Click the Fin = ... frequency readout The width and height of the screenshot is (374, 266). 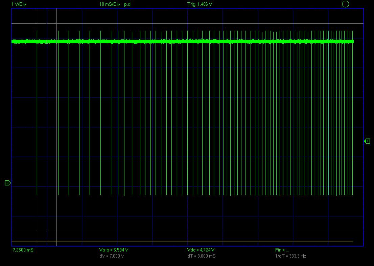[x=282, y=250]
